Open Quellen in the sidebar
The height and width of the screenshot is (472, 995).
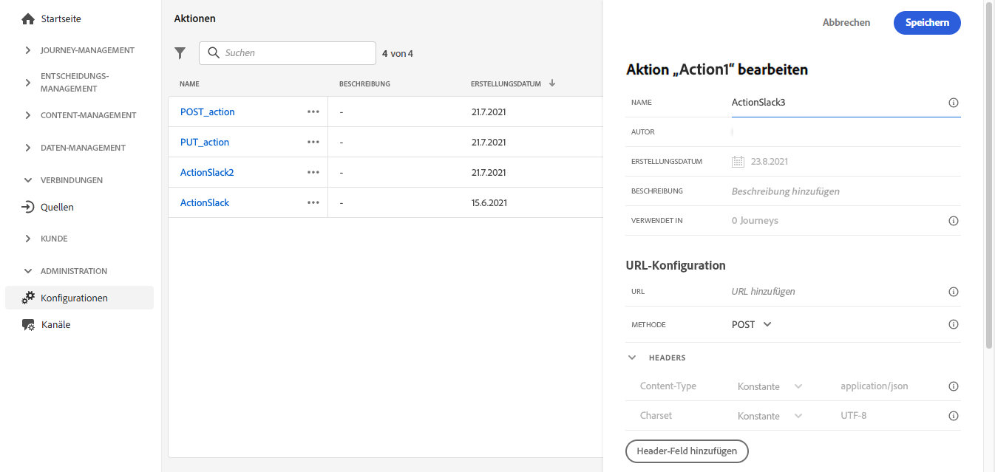click(57, 208)
